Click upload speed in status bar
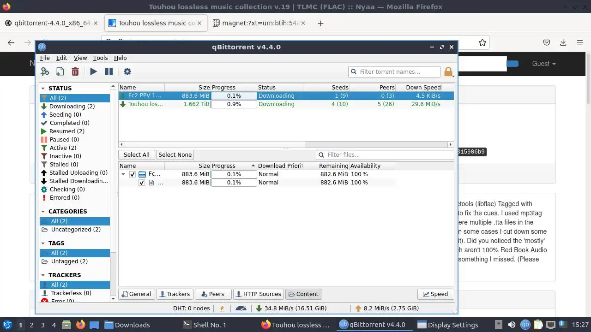 pyautogui.click(x=387, y=308)
